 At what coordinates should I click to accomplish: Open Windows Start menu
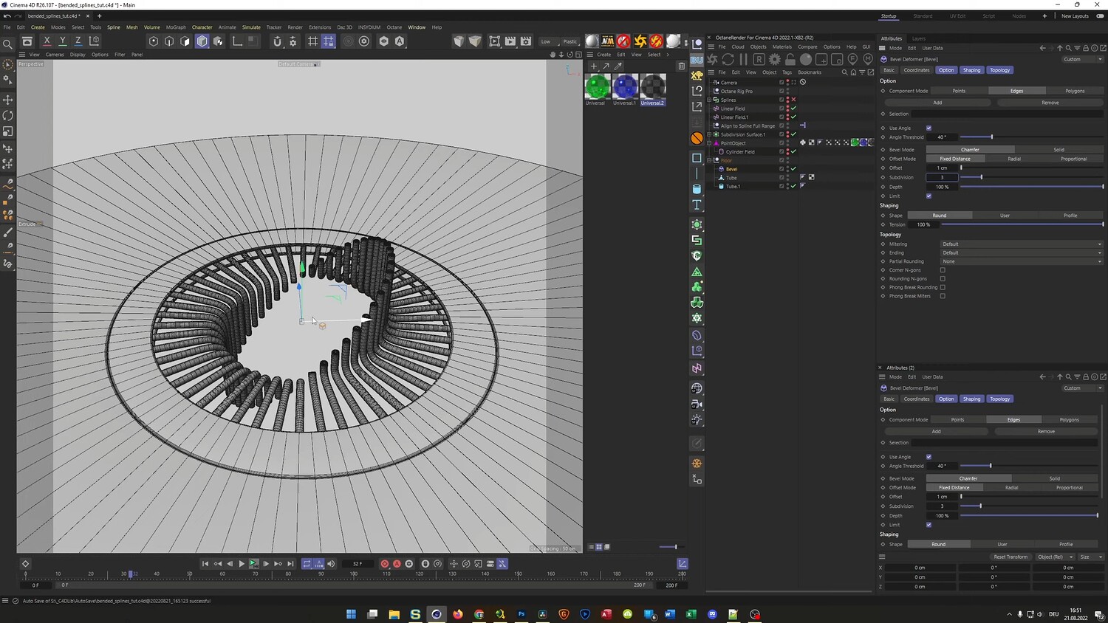351,614
